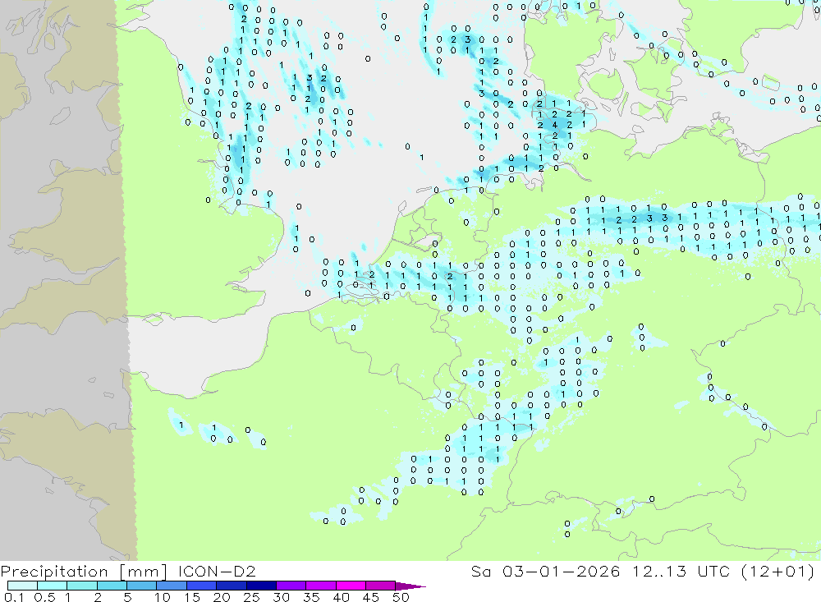Select the 0.5–1 mm legend color segment

(x=52, y=586)
